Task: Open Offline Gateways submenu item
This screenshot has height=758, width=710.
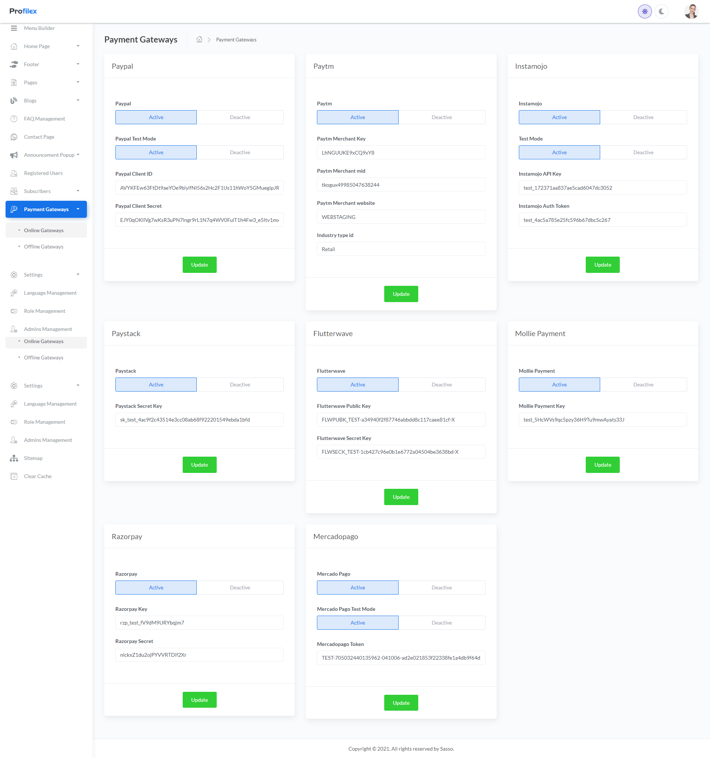Action: 44,247
